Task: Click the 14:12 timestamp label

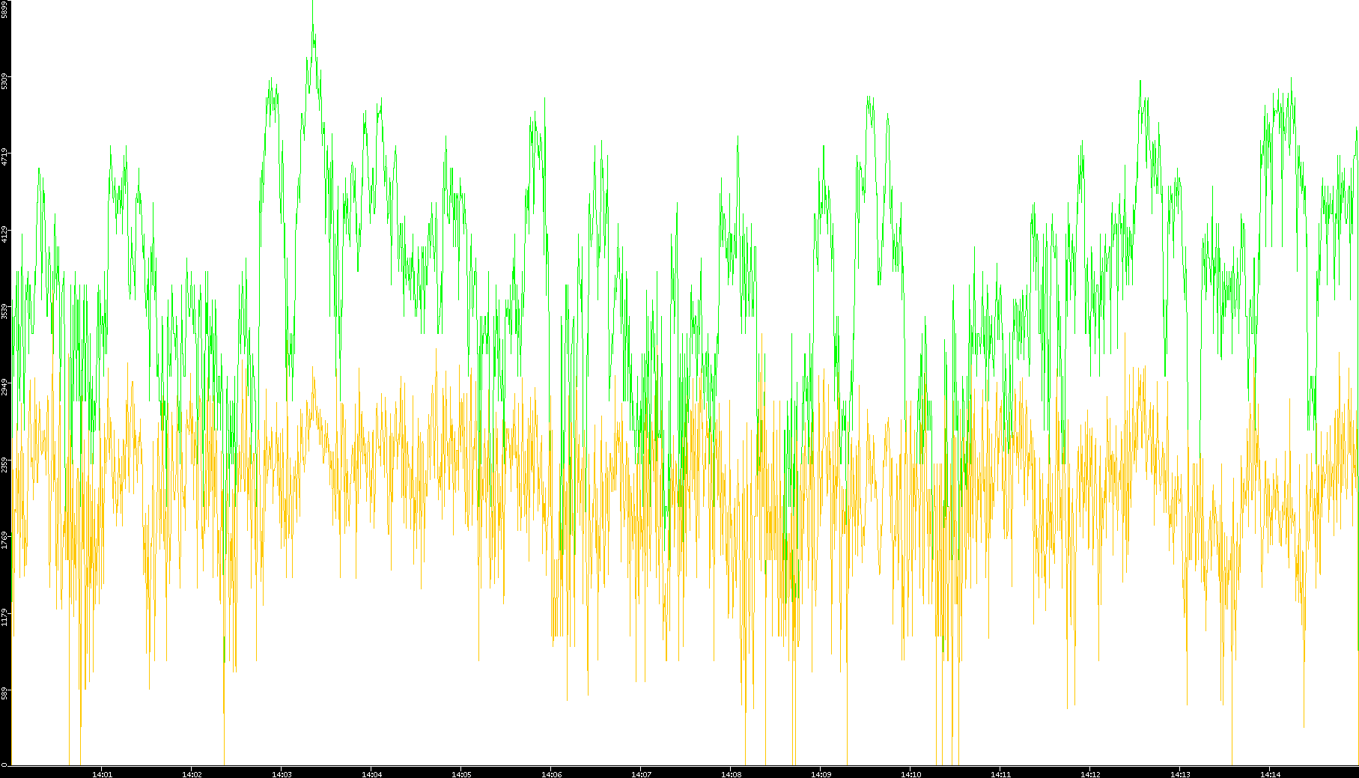Action: pyautogui.click(x=1090, y=774)
